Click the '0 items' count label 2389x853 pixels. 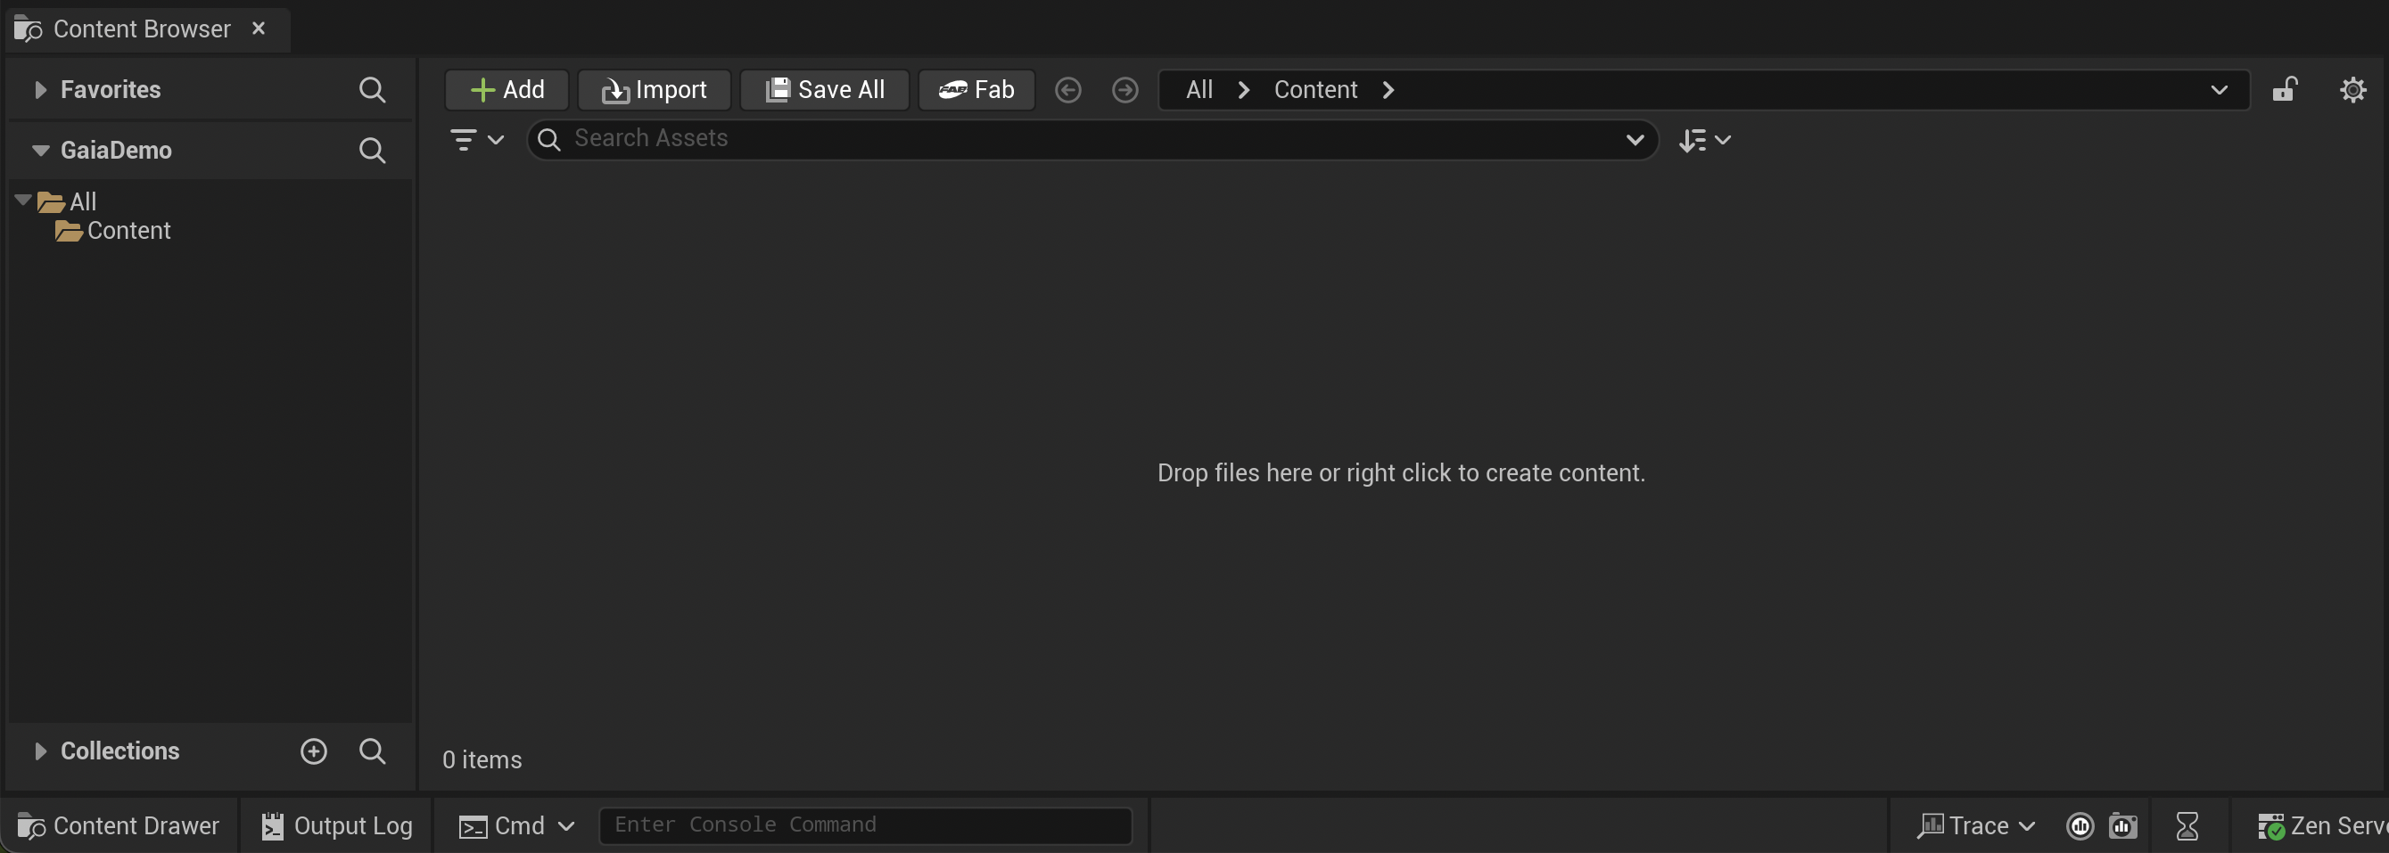pyautogui.click(x=482, y=760)
